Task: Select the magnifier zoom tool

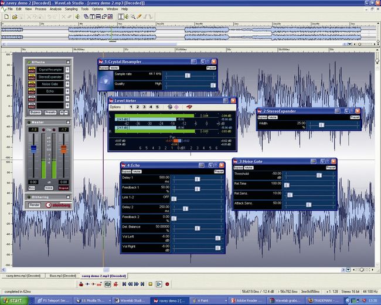Action: [x=132, y=16]
